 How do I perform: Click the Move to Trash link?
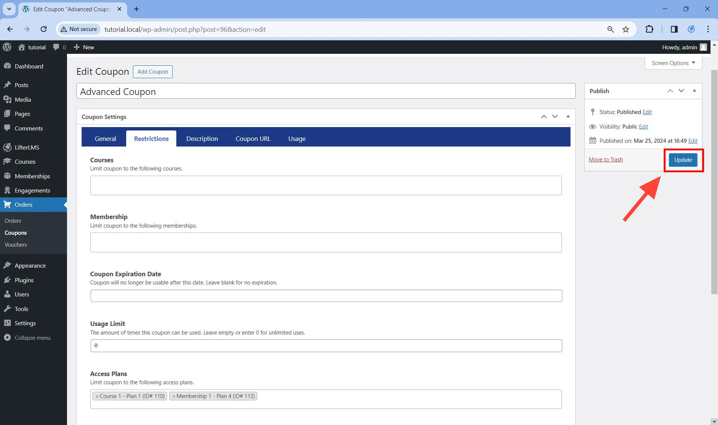(x=606, y=160)
